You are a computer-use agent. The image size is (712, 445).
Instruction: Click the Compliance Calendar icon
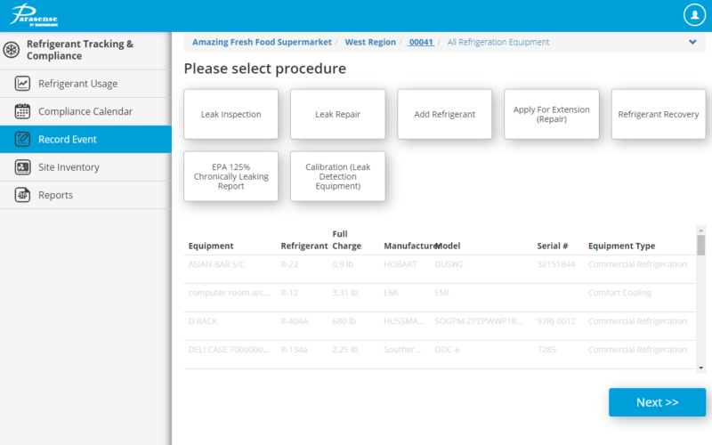coord(23,111)
